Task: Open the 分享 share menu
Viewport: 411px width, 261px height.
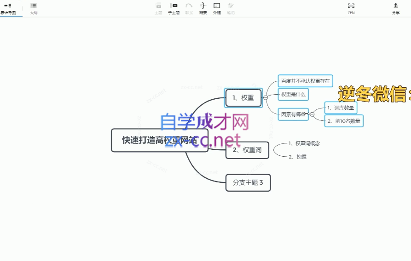Action: [x=396, y=9]
